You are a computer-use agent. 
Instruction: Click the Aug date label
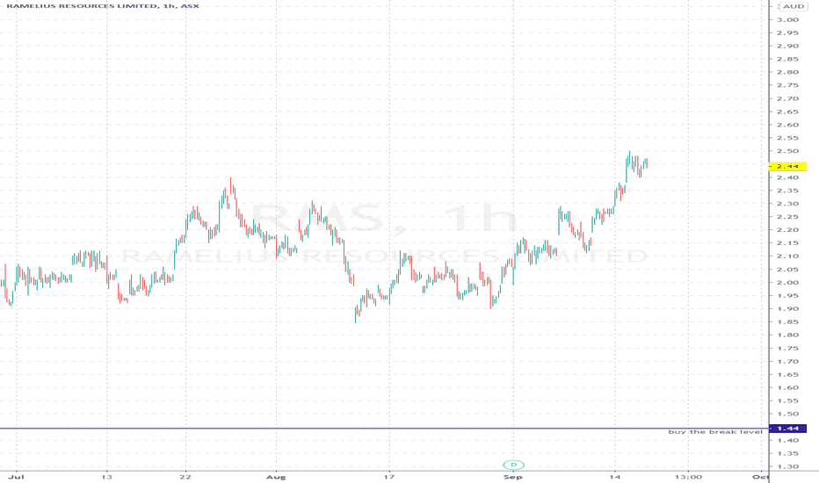point(276,477)
